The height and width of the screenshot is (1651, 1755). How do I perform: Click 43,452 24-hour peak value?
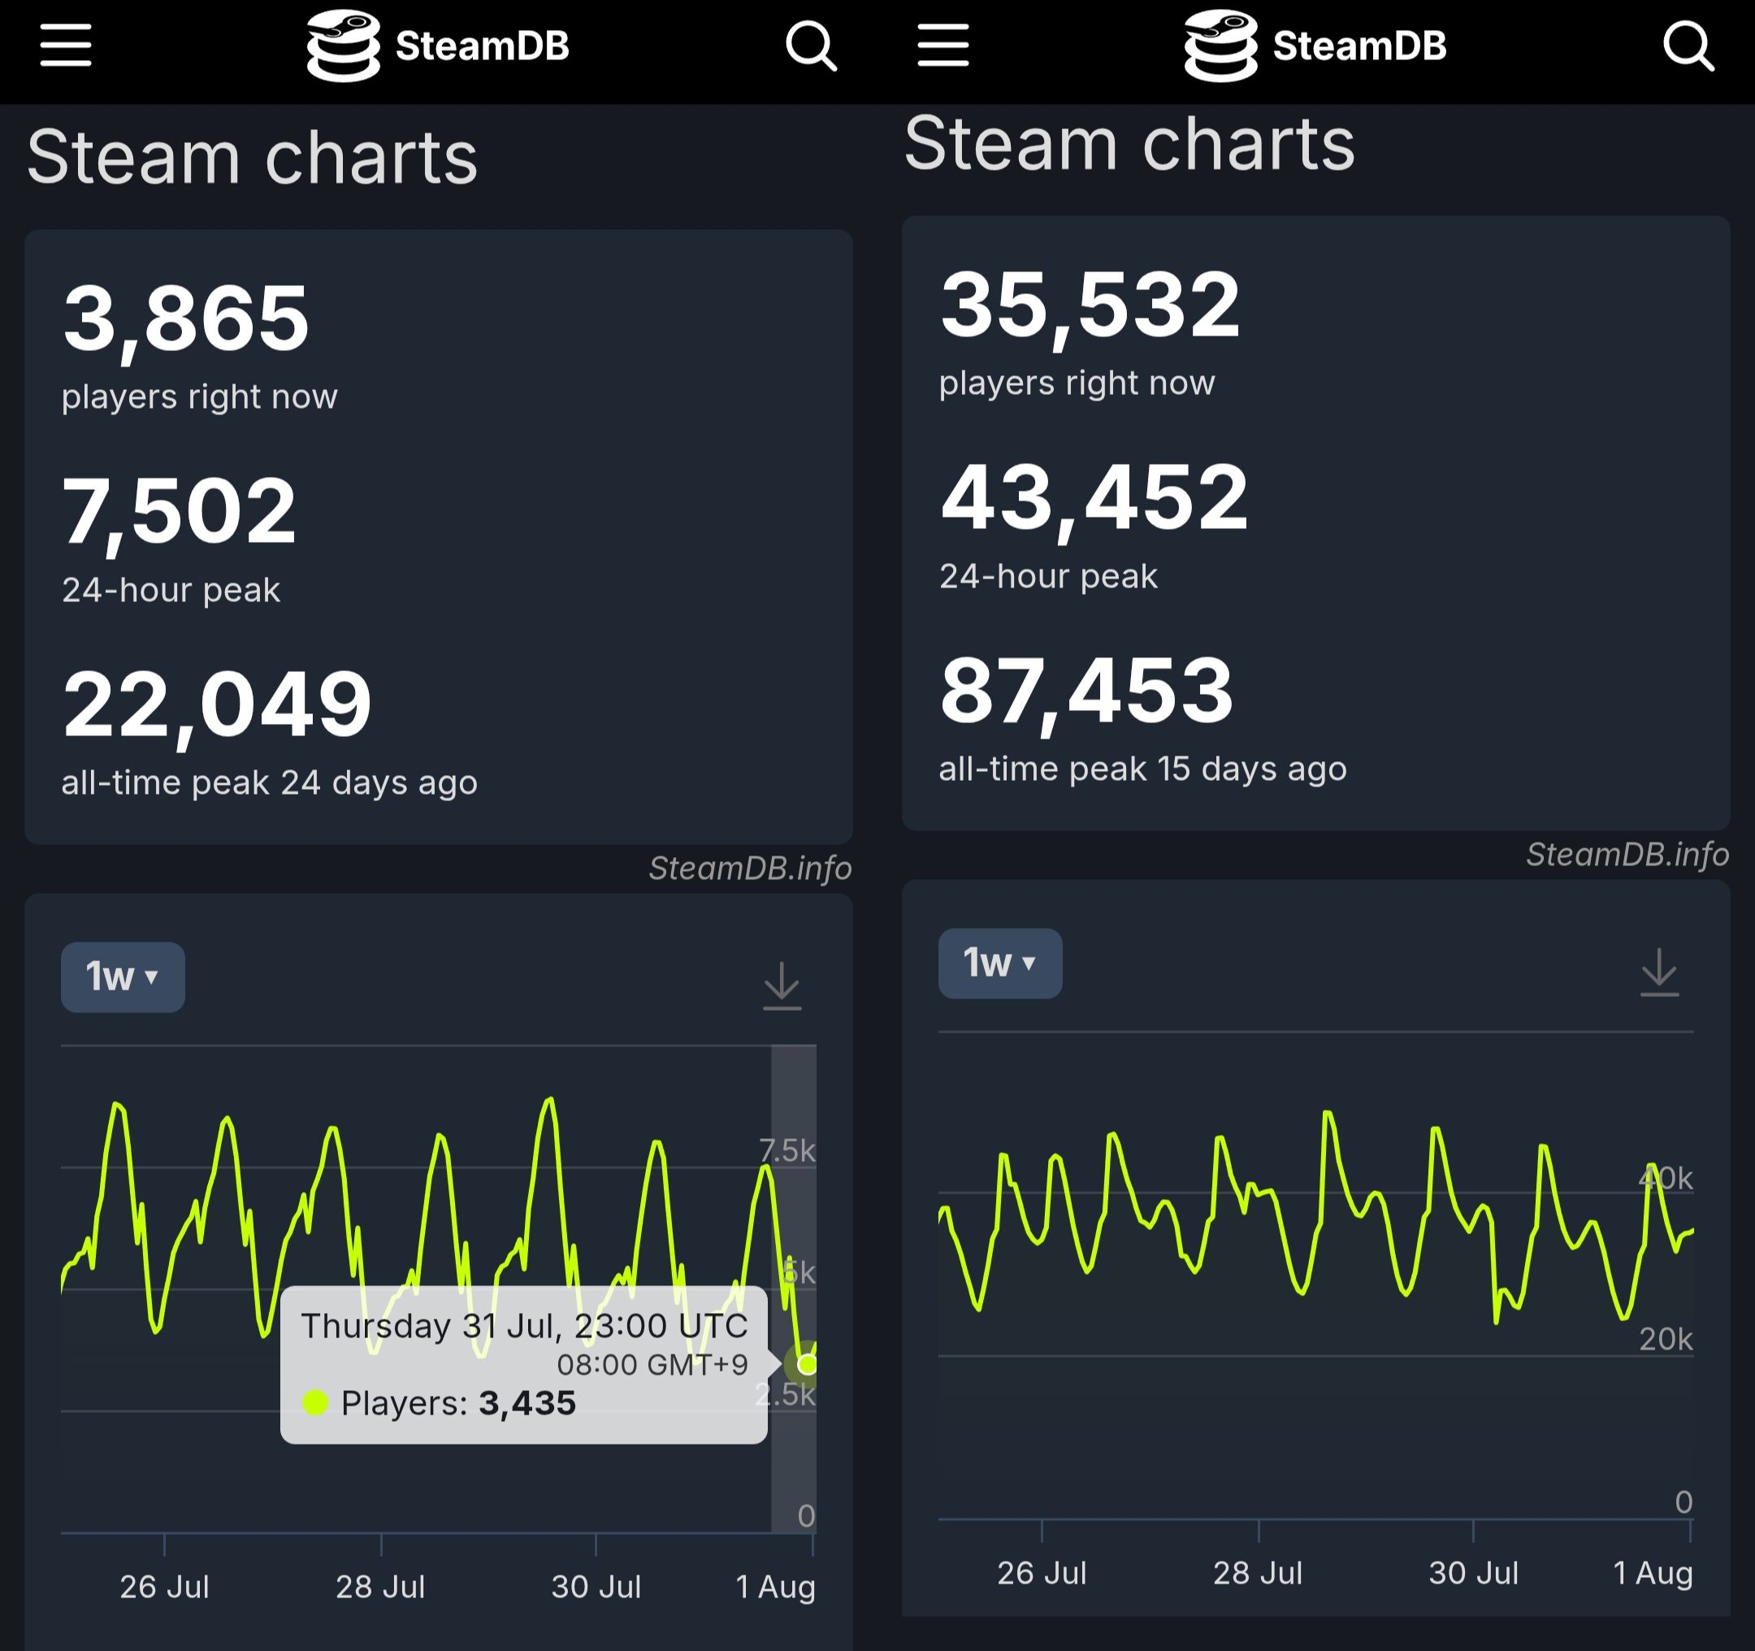click(1094, 497)
